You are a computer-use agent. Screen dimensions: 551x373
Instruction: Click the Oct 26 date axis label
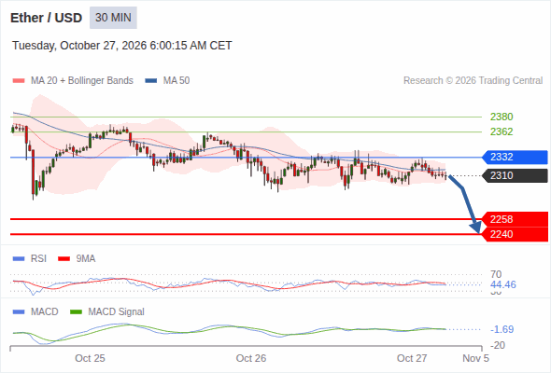251,358
